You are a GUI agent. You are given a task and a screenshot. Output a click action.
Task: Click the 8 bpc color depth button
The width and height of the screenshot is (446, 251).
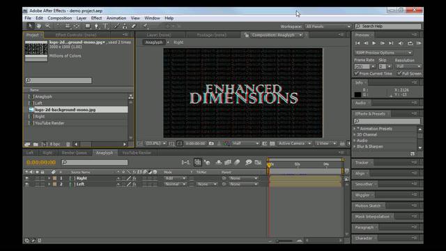[x=55, y=144]
